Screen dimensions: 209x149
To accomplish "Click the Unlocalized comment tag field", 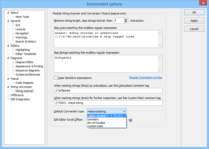I will [x=108, y=90].
